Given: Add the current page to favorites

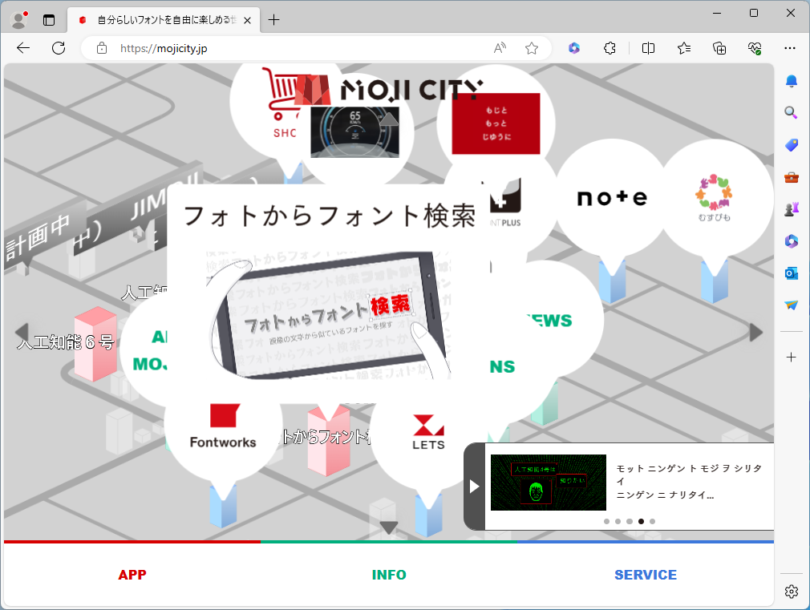Looking at the screenshot, I should pyautogui.click(x=531, y=48).
